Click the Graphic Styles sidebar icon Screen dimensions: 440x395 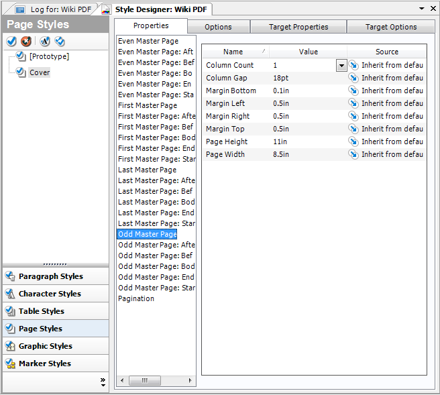[10, 346]
